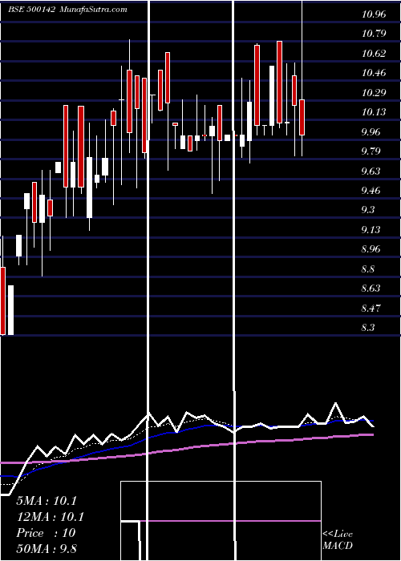Click the 8.63 price axis label

(371, 288)
